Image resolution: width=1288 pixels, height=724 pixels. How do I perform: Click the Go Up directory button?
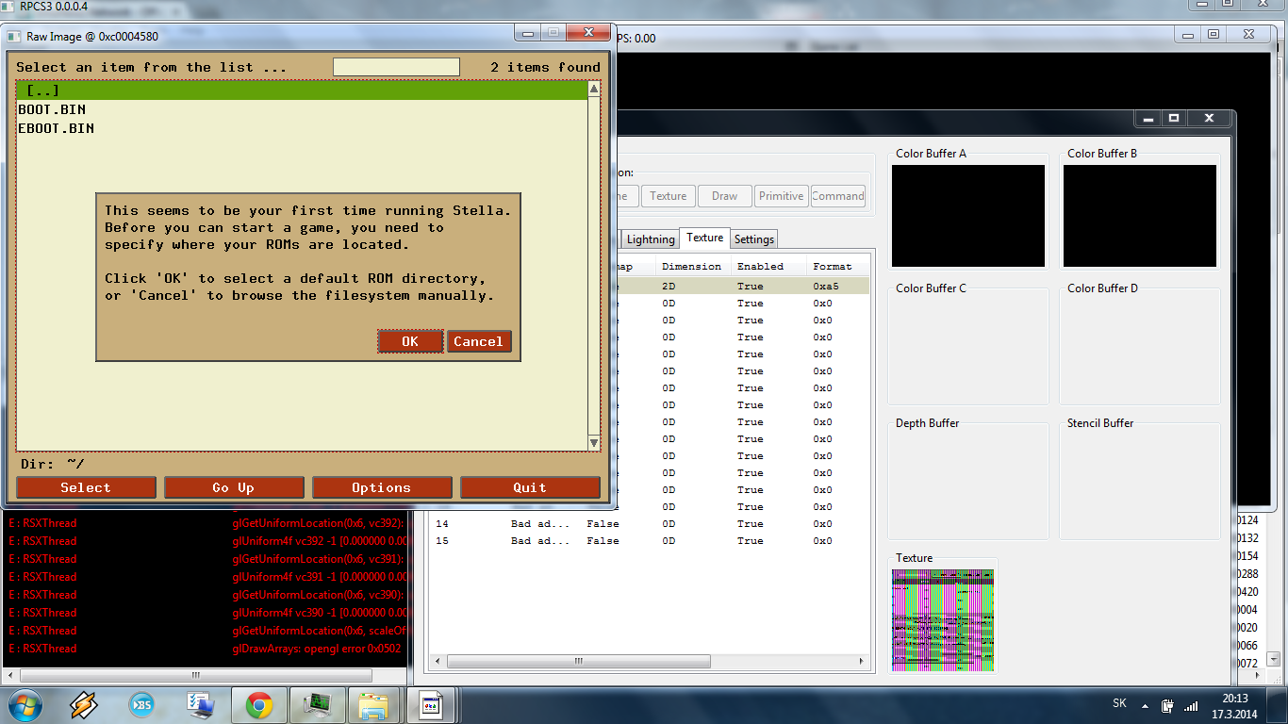[x=234, y=487]
